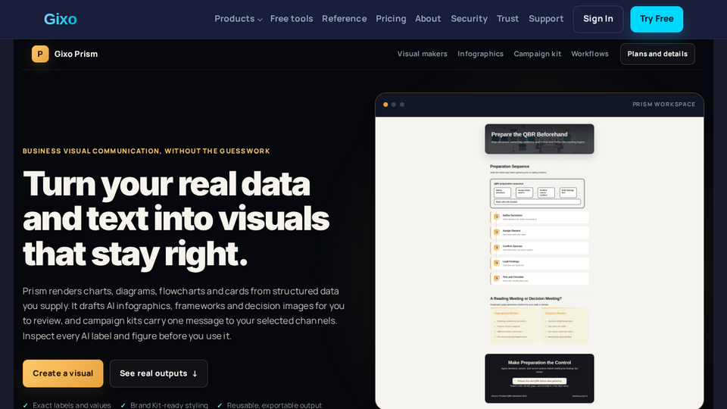
Task: Jump to Visual makers section
Action: click(422, 54)
